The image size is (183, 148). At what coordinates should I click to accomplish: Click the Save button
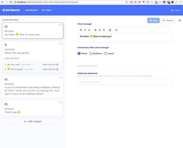[x=153, y=21]
